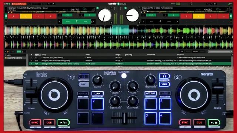Halve loop size on deck 1
The height and width of the screenshot is (133, 237).
[x=60, y=21]
